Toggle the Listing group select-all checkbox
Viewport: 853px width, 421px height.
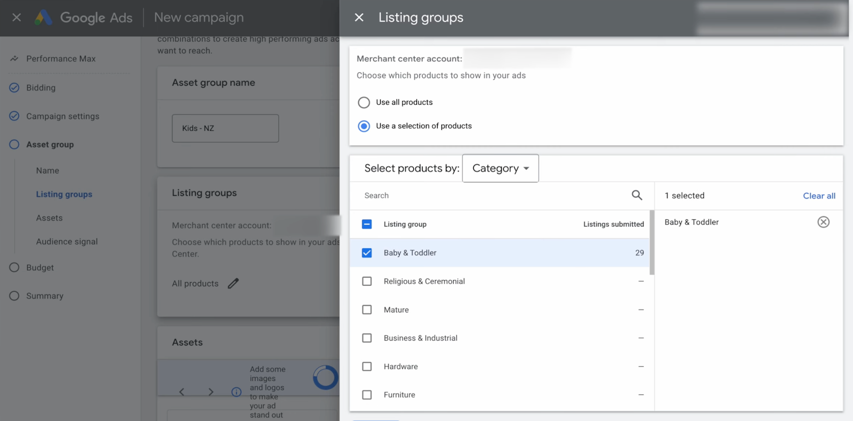(x=367, y=224)
